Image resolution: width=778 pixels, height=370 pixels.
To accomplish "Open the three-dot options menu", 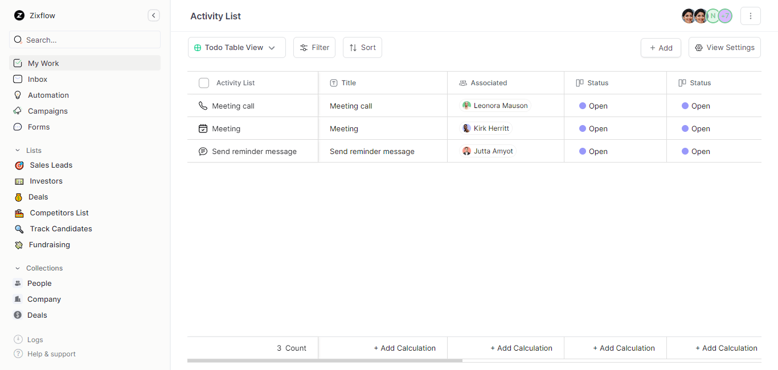I will [751, 15].
